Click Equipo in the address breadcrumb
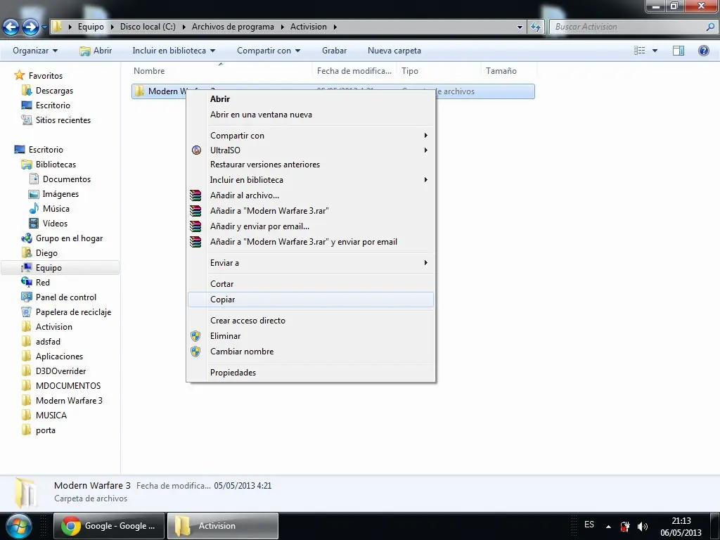This screenshot has height=540, width=720. click(x=91, y=27)
